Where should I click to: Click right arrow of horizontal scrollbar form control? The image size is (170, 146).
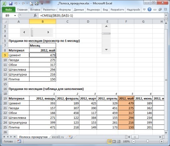pos(48,32)
